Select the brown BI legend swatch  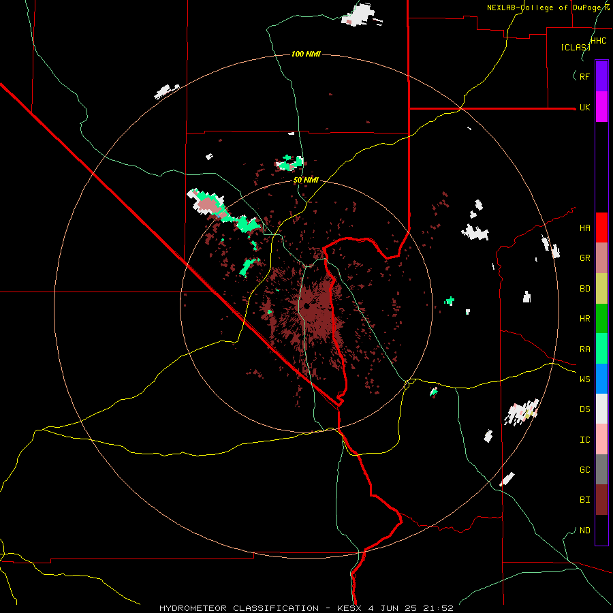tap(601, 500)
